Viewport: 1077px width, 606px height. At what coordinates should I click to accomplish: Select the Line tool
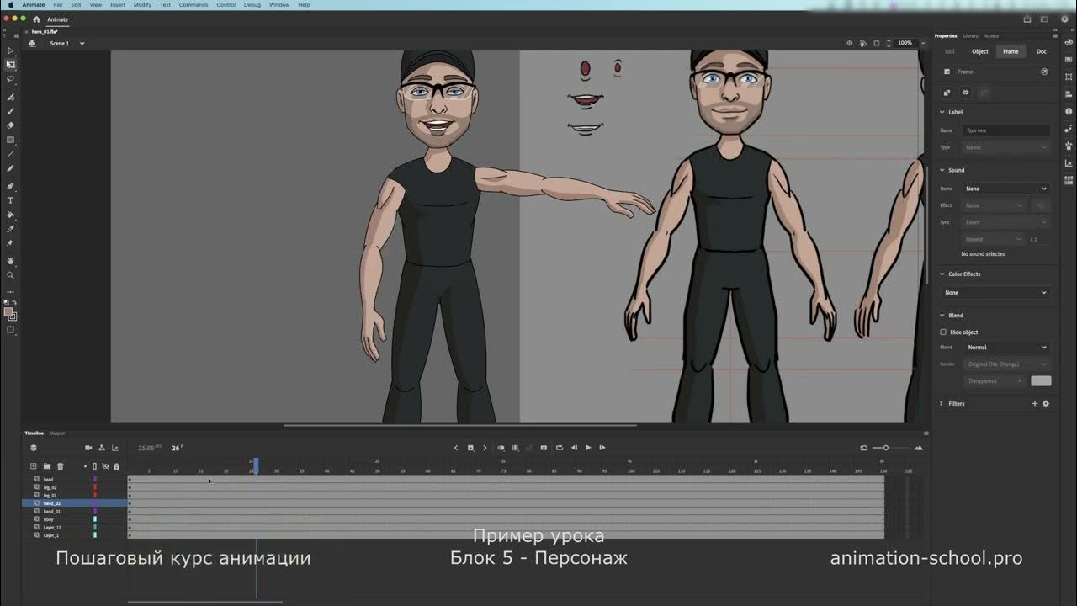point(10,154)
